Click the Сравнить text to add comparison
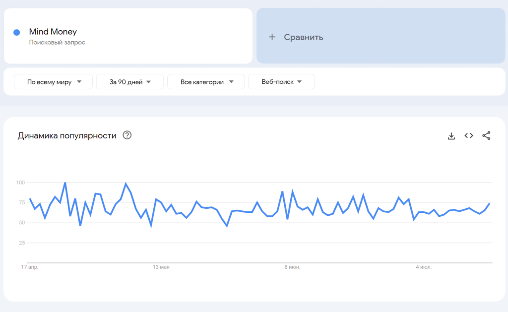Image resolution: width=508 pixels, height=312 pixels. tap(304, 37)
